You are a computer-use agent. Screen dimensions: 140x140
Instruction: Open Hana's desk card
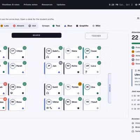72,53
